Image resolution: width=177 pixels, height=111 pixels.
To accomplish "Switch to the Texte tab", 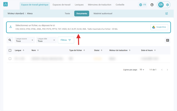I will coord(67,13).
